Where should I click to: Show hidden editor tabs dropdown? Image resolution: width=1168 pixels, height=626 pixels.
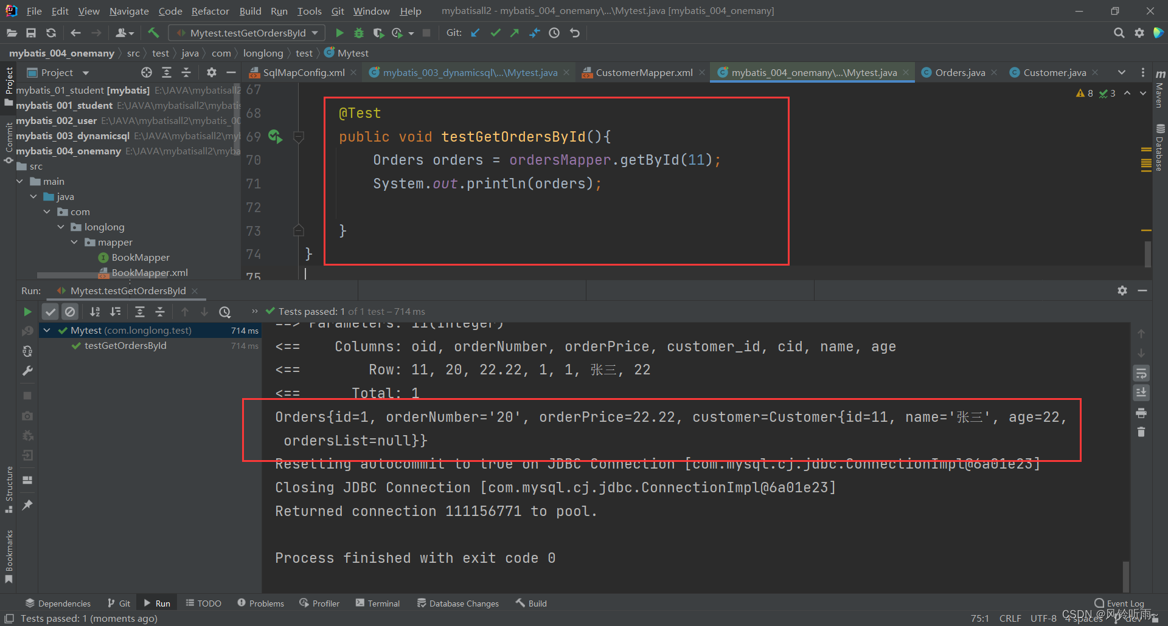(1121, 72)
